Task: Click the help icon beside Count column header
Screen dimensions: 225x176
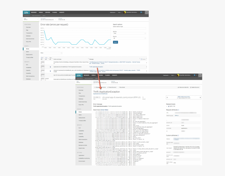Action: click(141, 59)
